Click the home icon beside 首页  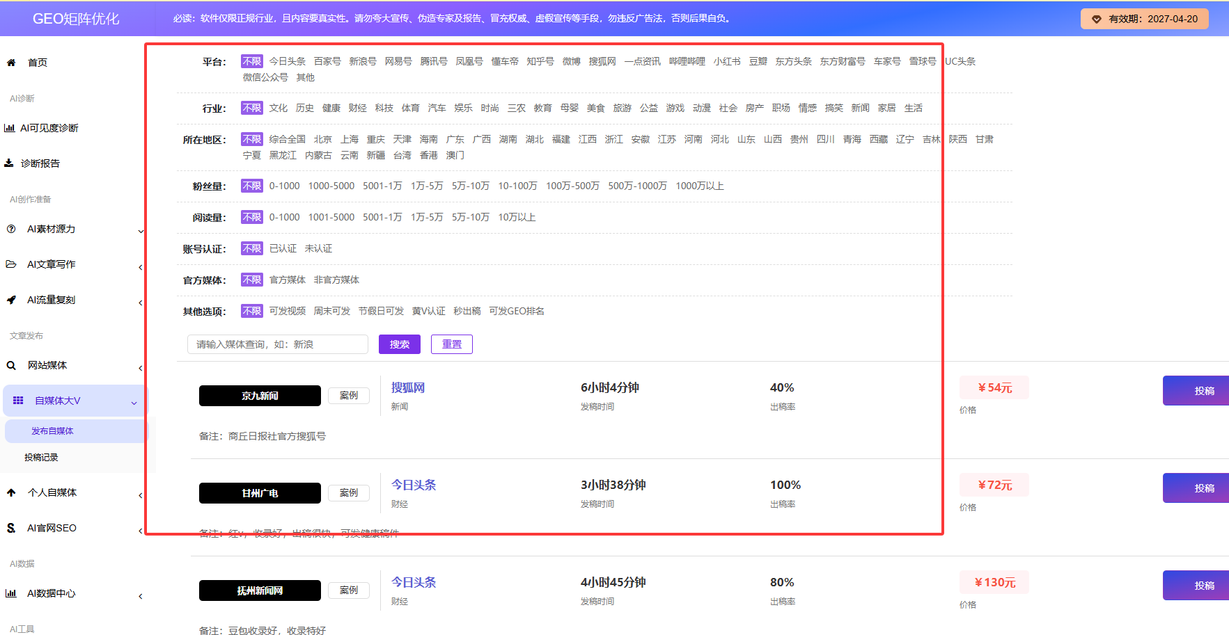(11, 63)
